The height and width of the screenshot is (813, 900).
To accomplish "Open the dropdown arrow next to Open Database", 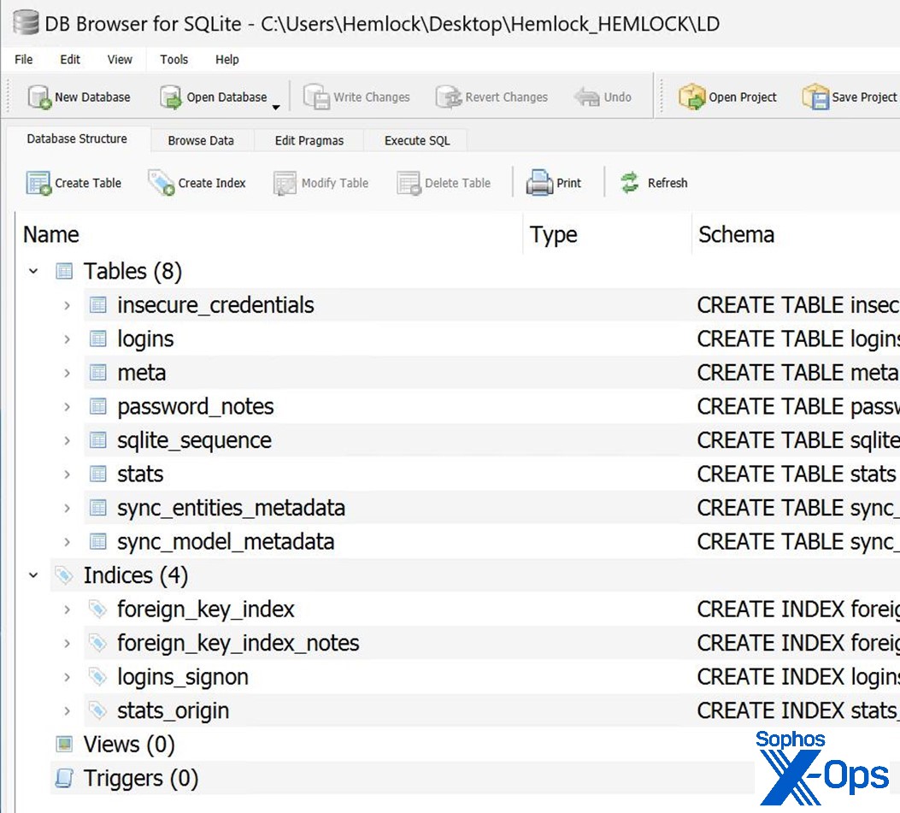I will point(276,107).
